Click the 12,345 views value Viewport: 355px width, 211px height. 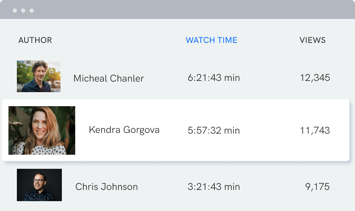315,78
